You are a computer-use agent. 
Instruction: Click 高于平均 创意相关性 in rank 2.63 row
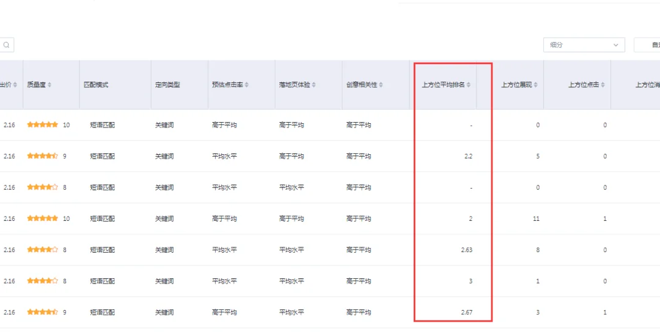tap(359, 250)
